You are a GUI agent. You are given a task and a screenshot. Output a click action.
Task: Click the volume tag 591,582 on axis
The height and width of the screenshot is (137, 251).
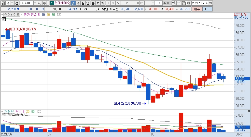pos(242,127)
